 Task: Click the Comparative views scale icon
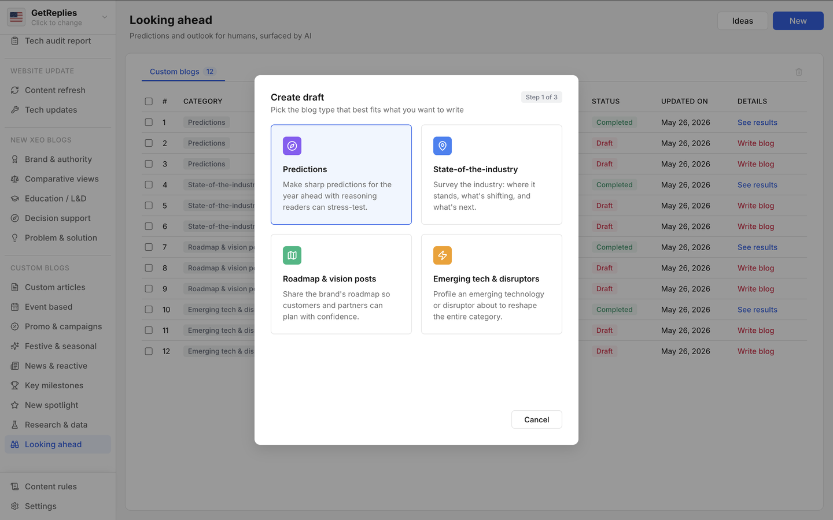click(15, 179)
